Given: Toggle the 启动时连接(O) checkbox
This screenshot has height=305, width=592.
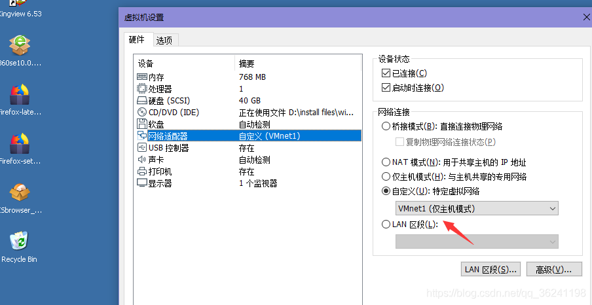Looking at the screenshot, I should tap(386, 88).
